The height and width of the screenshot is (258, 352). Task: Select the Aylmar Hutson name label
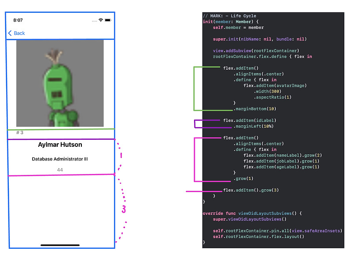60,144
